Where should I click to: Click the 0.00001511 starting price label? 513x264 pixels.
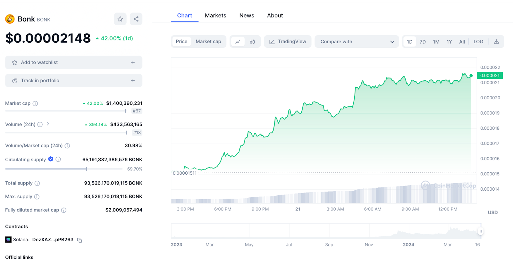click(185, 173)
